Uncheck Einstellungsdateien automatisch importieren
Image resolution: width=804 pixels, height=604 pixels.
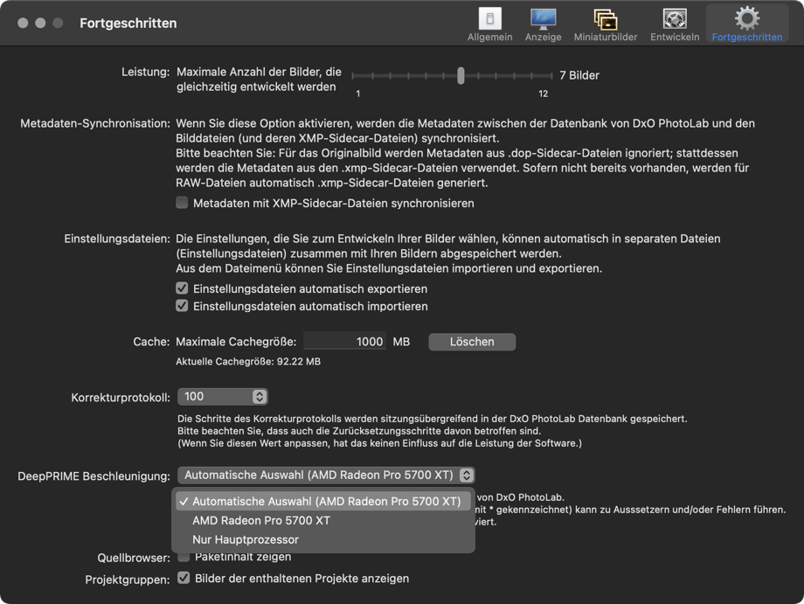(x=182, y=306)
